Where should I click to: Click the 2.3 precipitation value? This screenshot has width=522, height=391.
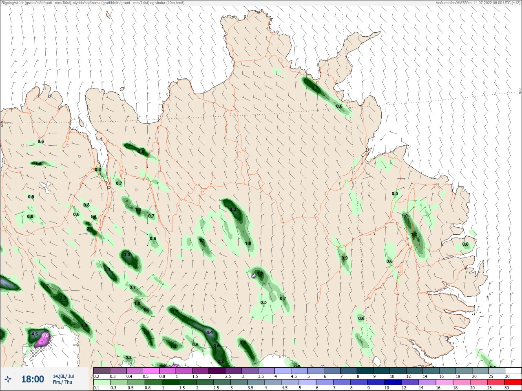point(233,209)
